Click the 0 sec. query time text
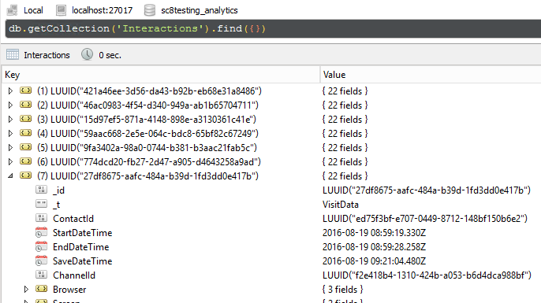Screen dimensions: 541x303 click(110, 55)
